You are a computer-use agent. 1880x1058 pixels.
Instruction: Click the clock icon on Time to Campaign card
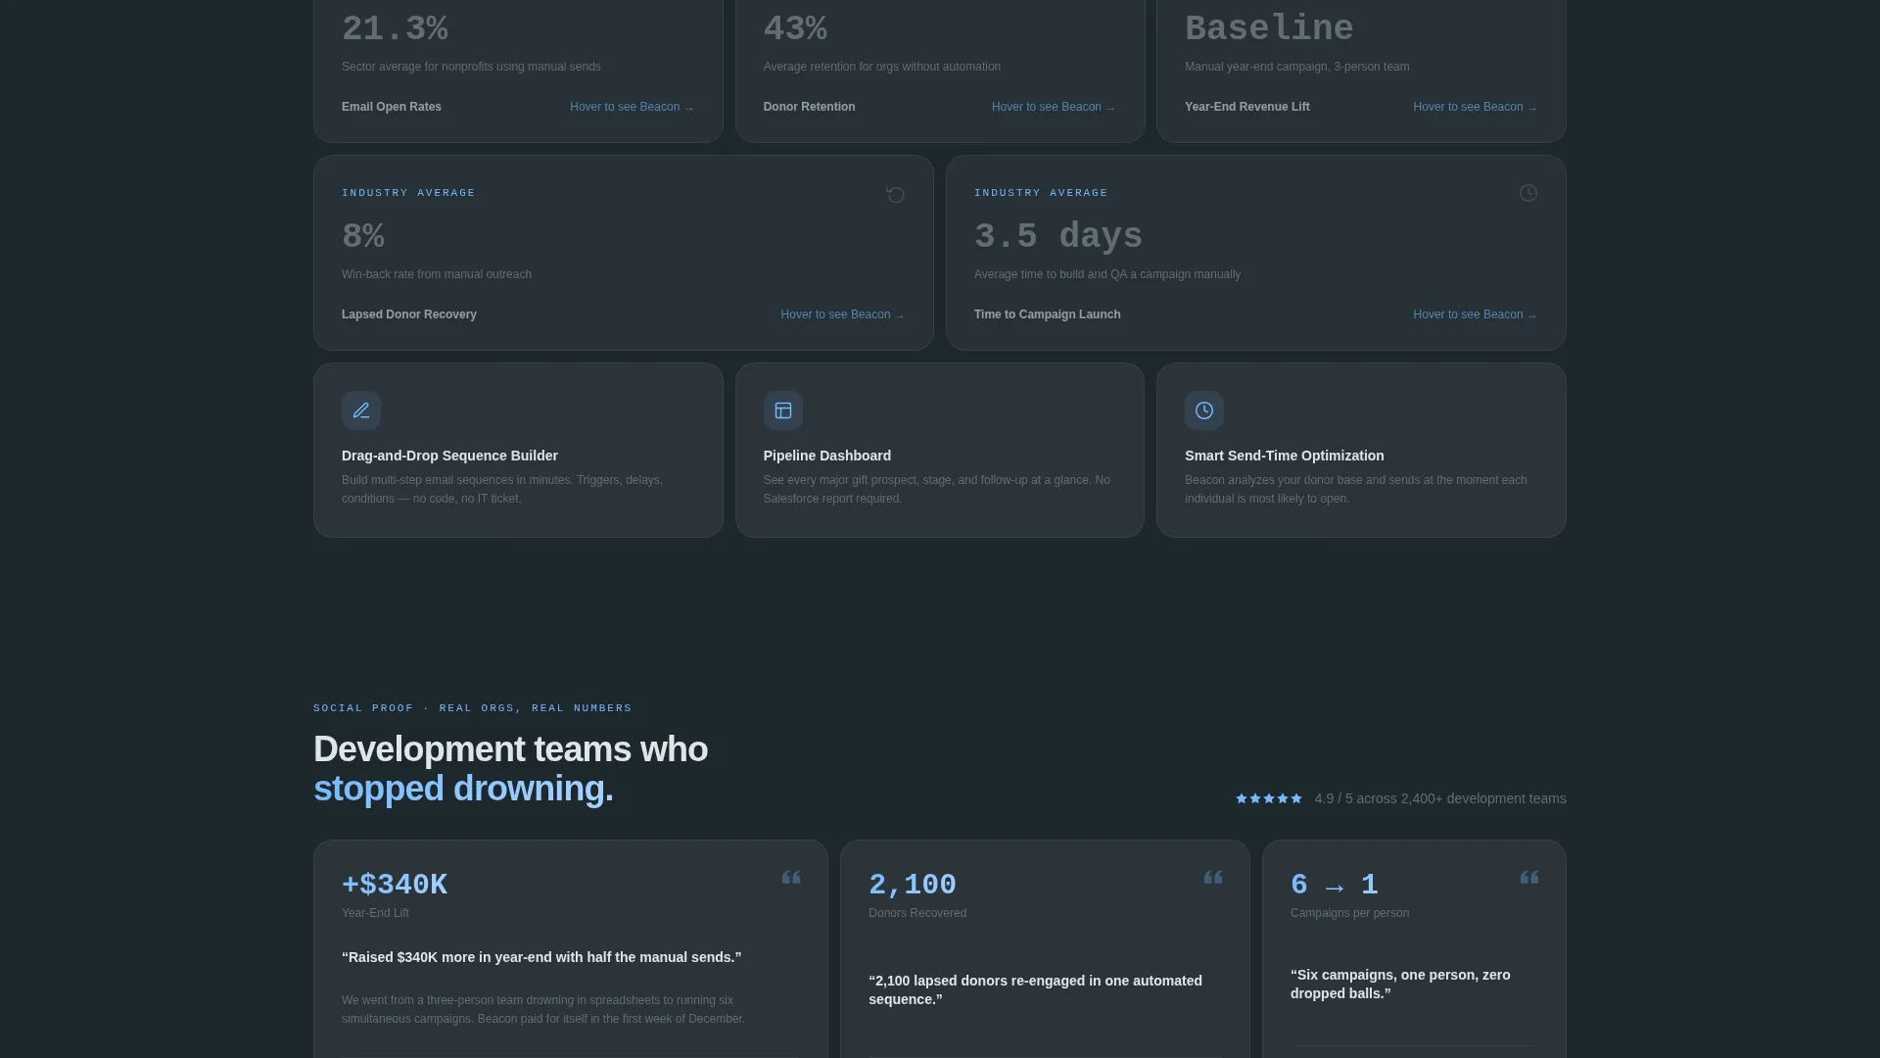tap(1527, 193)
